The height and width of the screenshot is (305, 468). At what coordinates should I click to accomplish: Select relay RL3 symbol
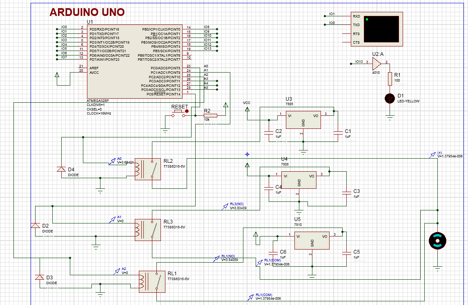coord(148,230)
